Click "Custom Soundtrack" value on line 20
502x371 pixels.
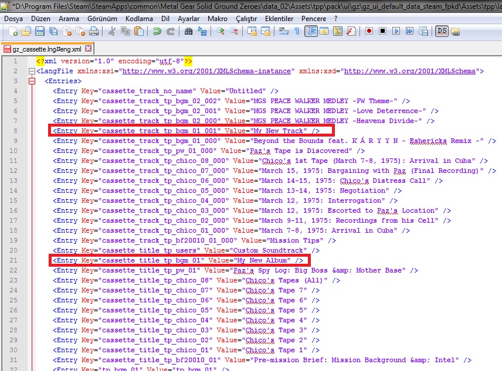(268, 250)
